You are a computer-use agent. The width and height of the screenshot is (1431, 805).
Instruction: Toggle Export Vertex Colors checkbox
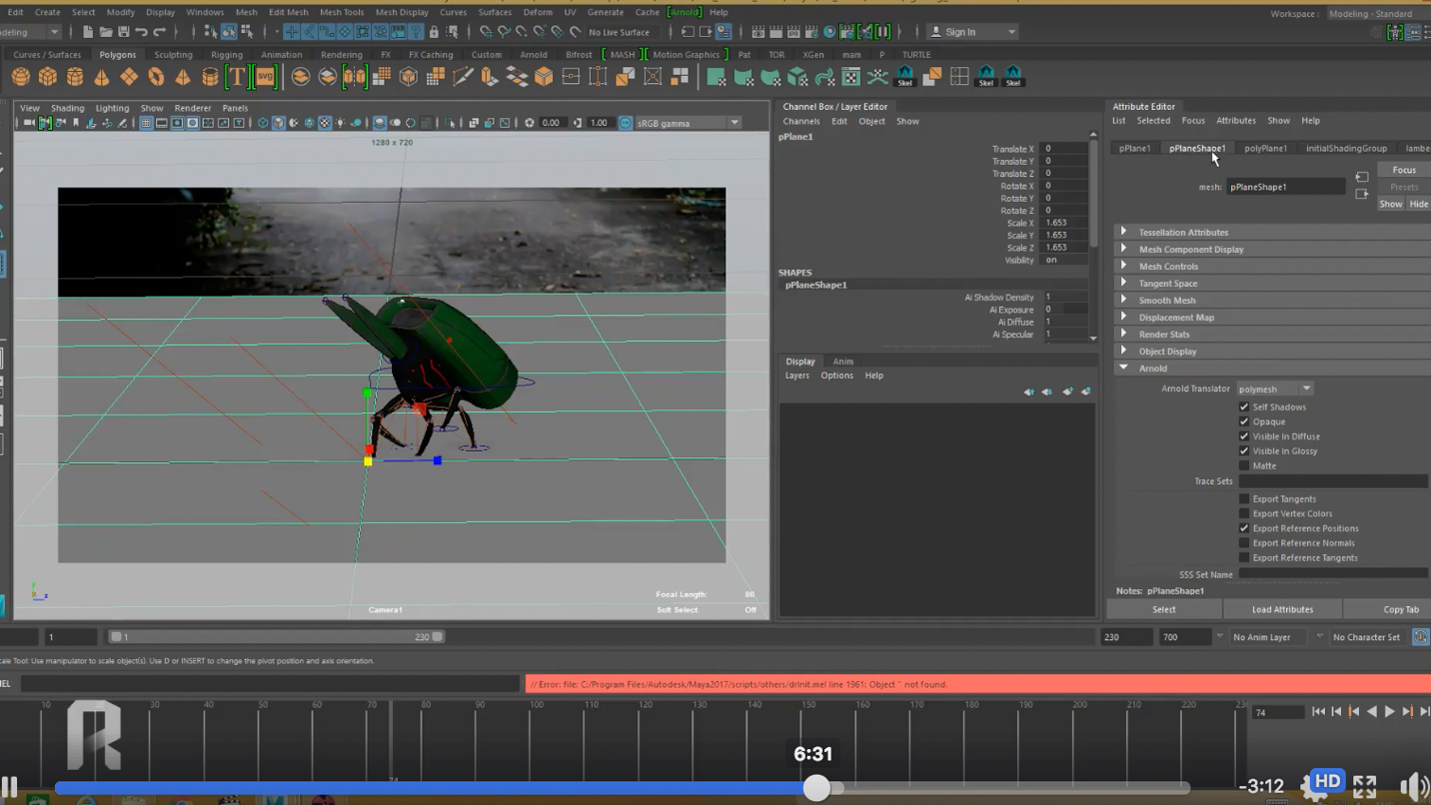pyautogui.click(x=1243, y=513)
